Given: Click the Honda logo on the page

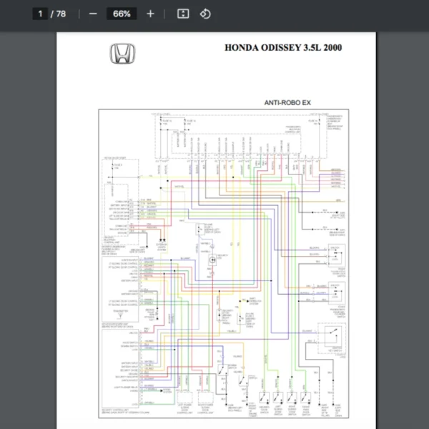Looking at the screenshot, I should (x=122, y=54).
